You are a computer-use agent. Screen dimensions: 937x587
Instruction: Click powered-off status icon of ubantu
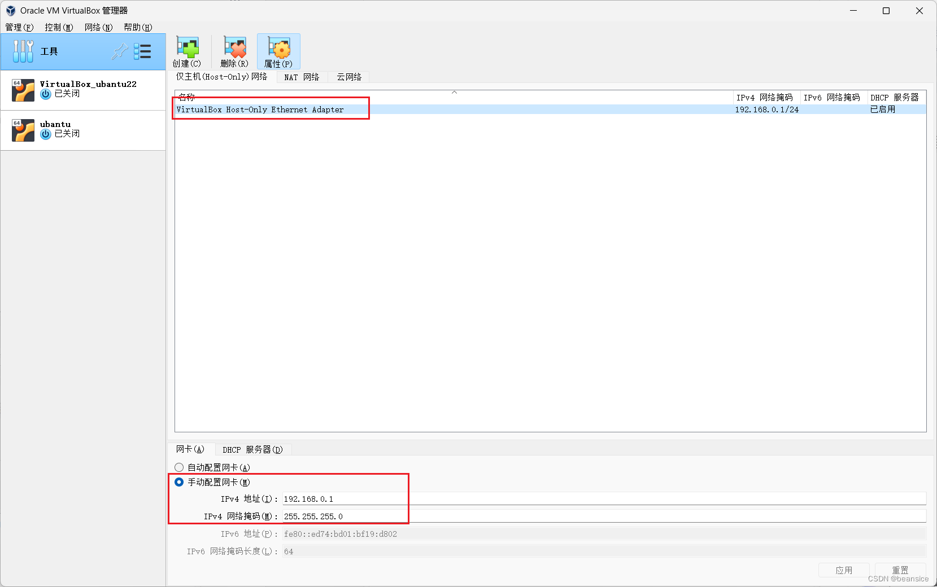(x=46, y=134)
